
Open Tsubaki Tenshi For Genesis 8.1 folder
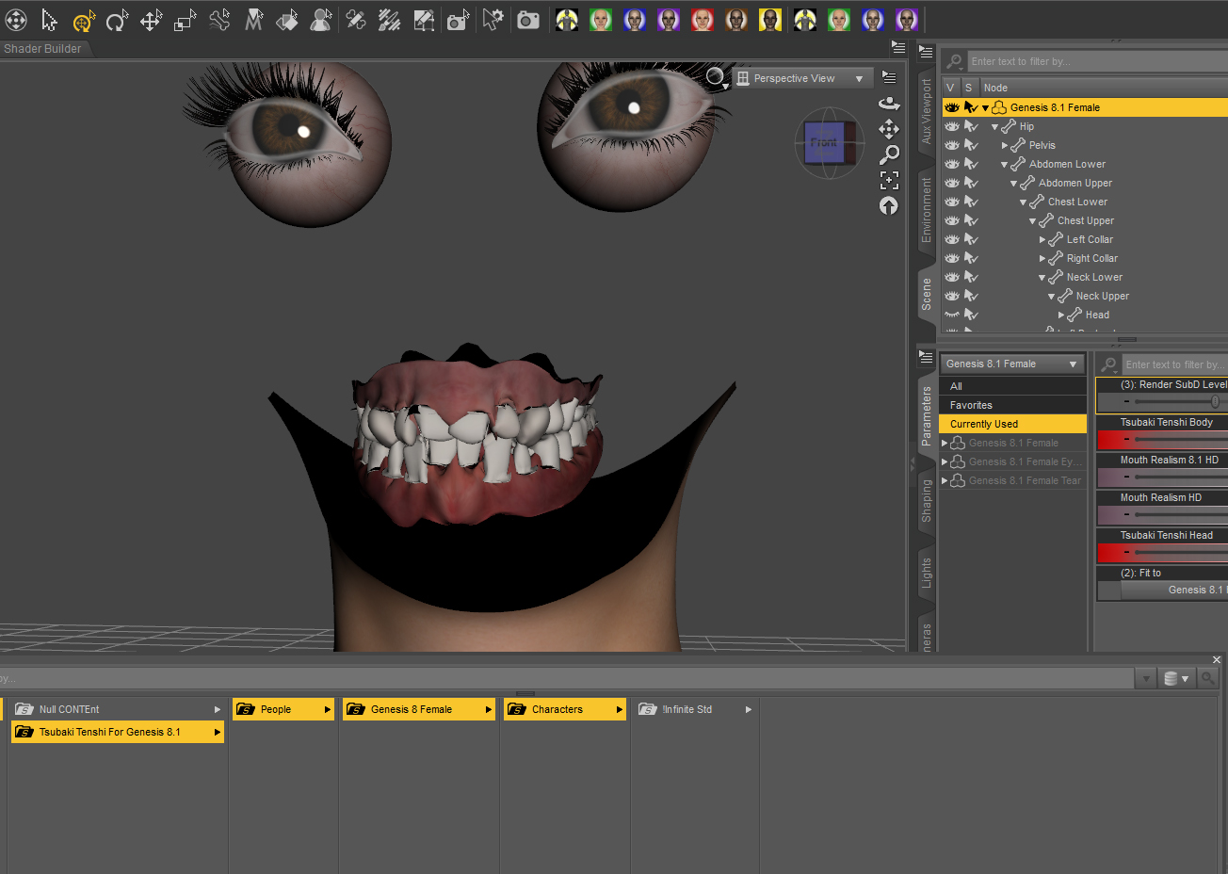[x=118, y=732]
